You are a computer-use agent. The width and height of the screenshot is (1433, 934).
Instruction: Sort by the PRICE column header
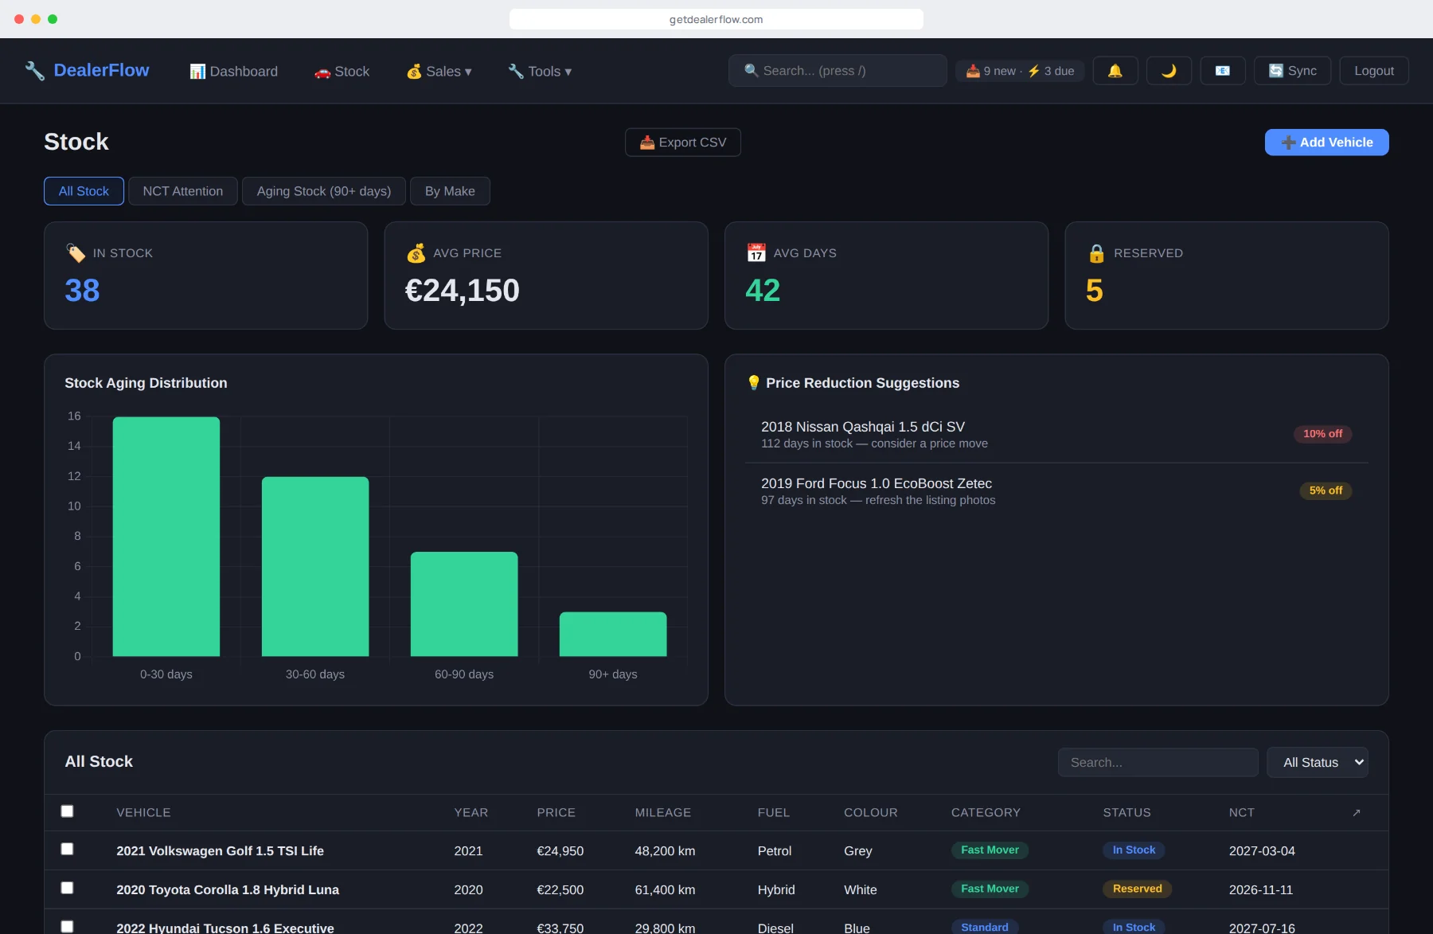click(x=556, y=812)
